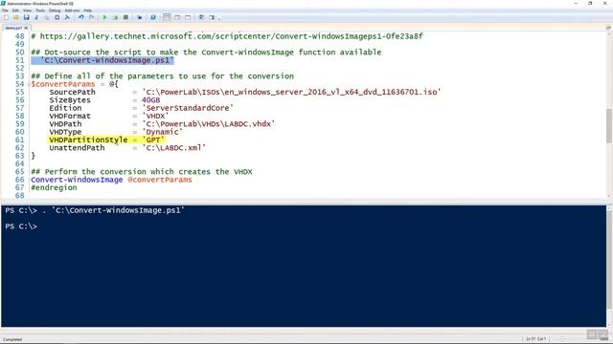
Task: Save the script with the floppy disk icon
Action: (x=26, y=17)
